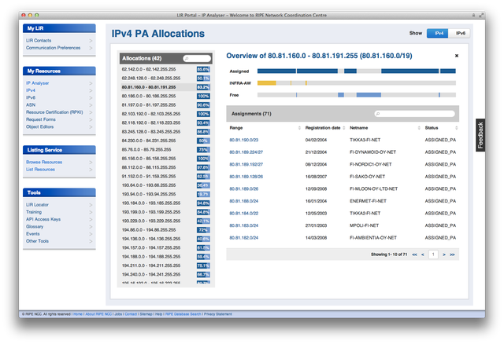This screenshot has height=344, width=504.
Task: Select allocation 62.142.0.0 - 62.142.255.255
Action: (x=166, y=69)
